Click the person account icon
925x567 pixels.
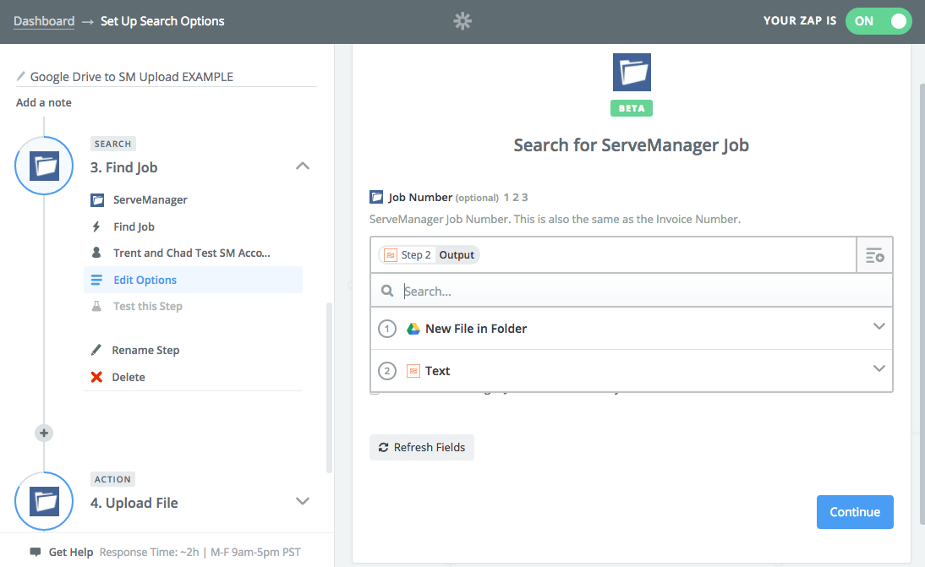click(96, 253)
